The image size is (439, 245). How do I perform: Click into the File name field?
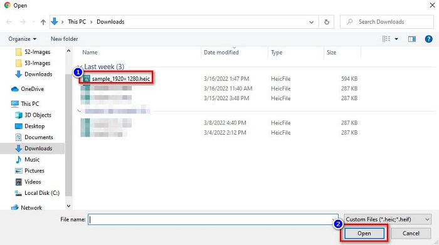point(213,219)
